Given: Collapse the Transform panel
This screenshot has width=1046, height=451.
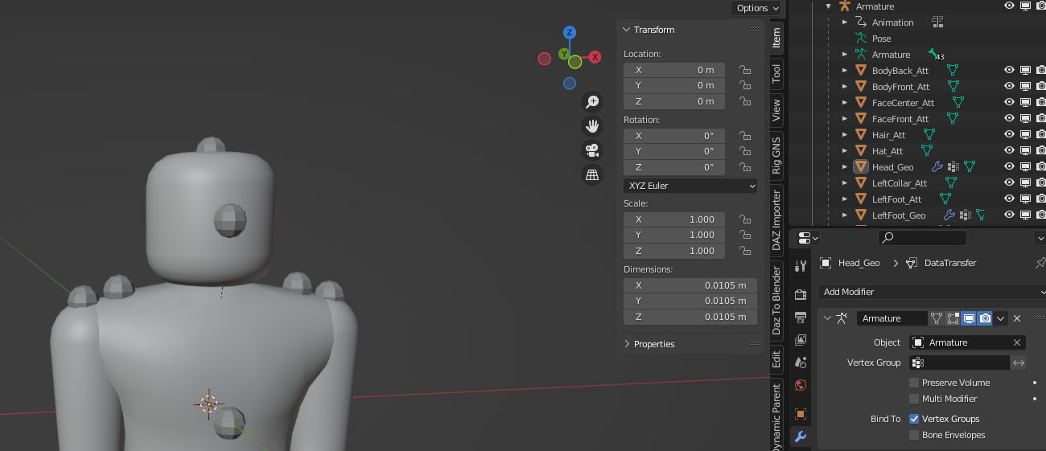Looking at the screenshot, I should [x=628, y=30].
